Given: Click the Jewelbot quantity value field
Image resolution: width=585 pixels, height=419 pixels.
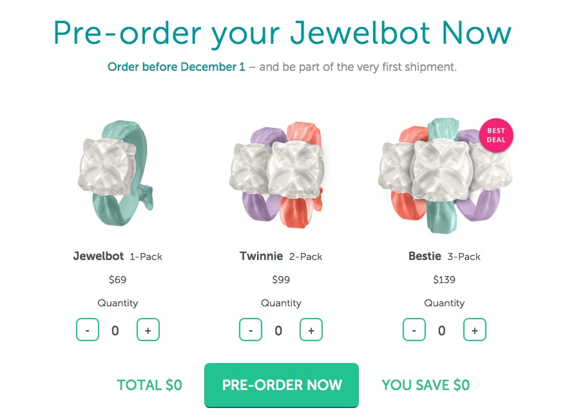Looking at the screenshot, I should tap(115, 331).
